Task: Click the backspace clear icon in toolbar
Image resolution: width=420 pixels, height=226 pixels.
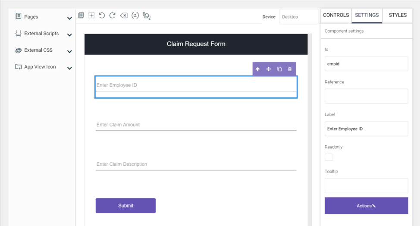Action: click(124, 15)
